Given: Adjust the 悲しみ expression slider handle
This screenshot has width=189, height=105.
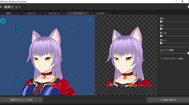Looking at the screenshot, I should click(x=161, y=36).
